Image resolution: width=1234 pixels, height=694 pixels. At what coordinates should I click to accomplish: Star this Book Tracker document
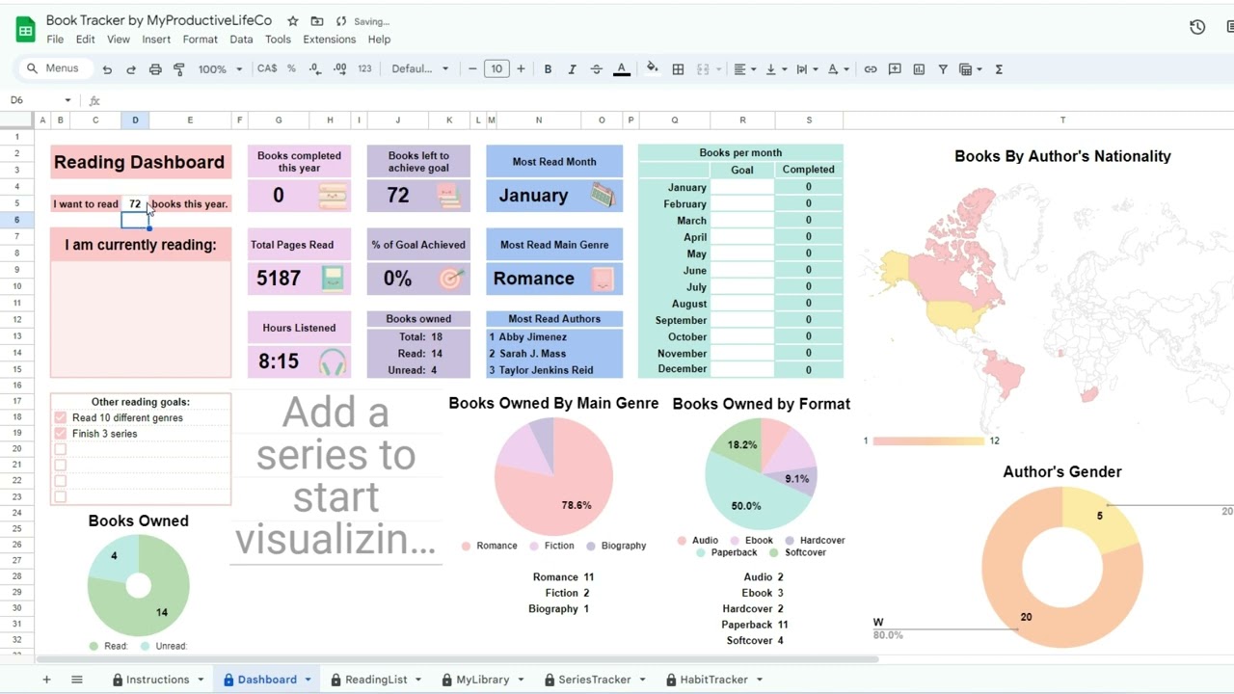293,21
